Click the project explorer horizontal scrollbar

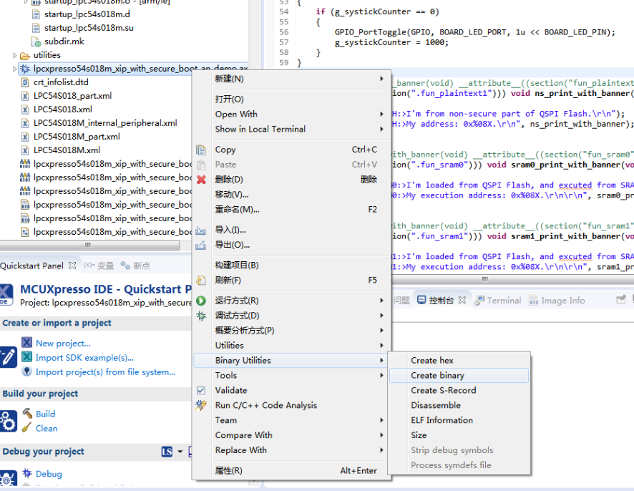[89, 245]
